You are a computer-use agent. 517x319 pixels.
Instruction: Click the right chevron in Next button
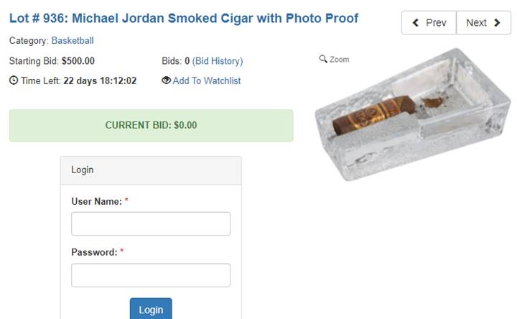(497, 23)
